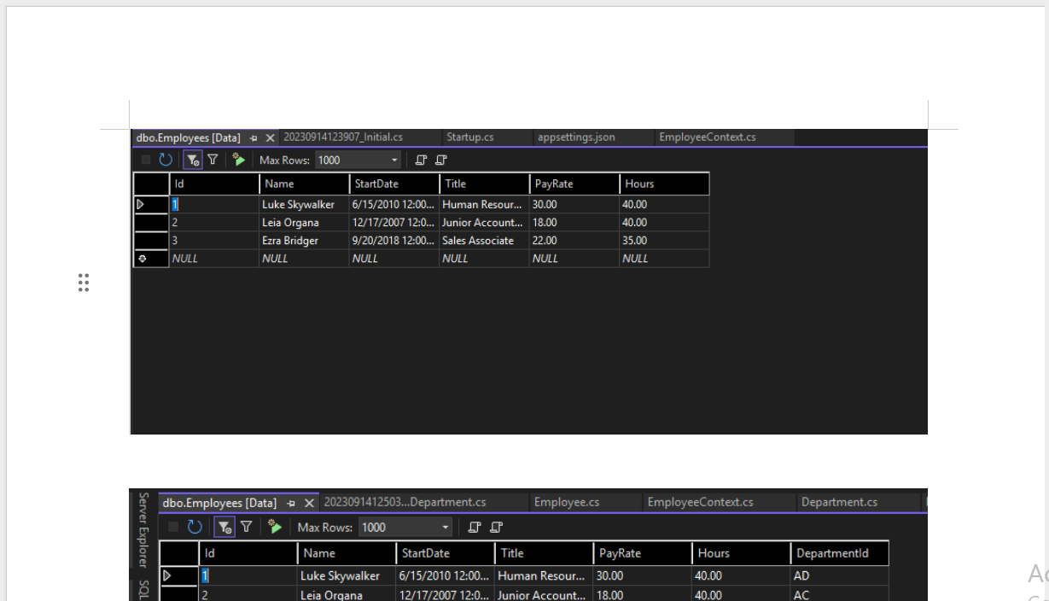Click the green arrow icon in the upper toolbar
Image resolution: width=1049 pixels, height=601 pixels.
tap(238, 160)
